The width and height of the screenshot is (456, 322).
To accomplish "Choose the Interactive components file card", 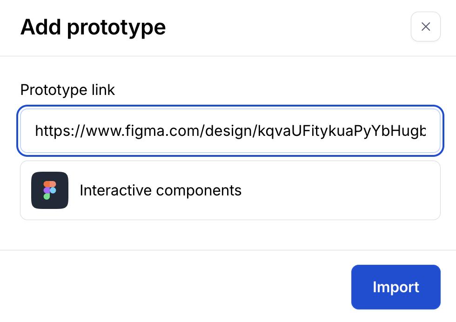I will coord(230,190).
